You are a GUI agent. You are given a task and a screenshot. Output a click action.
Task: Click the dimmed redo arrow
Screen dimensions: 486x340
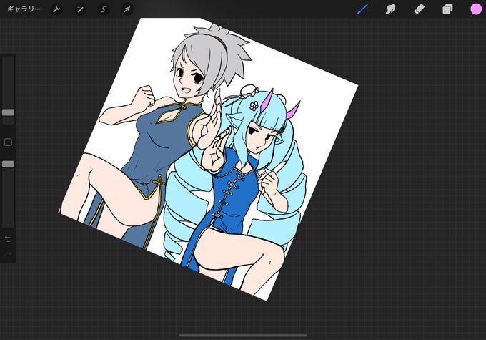pyautogui.click(x=9, y=256)
